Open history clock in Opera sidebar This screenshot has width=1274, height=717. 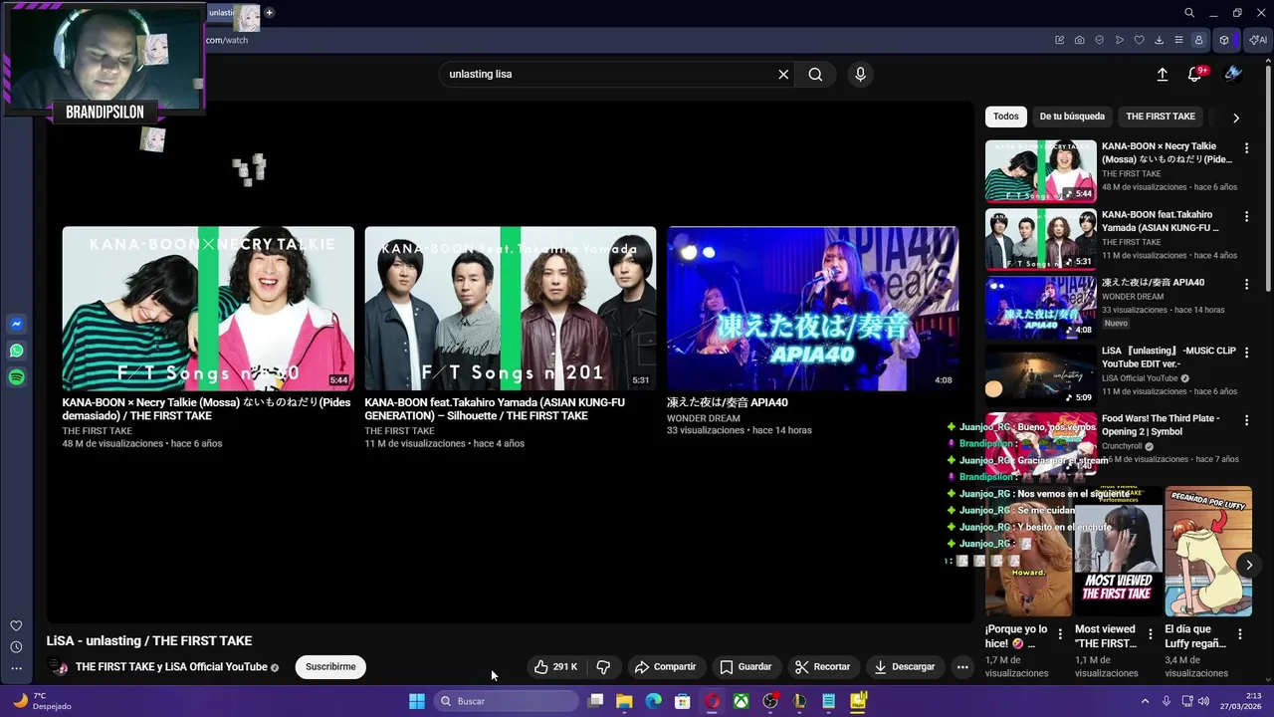[x=16, y=647]
